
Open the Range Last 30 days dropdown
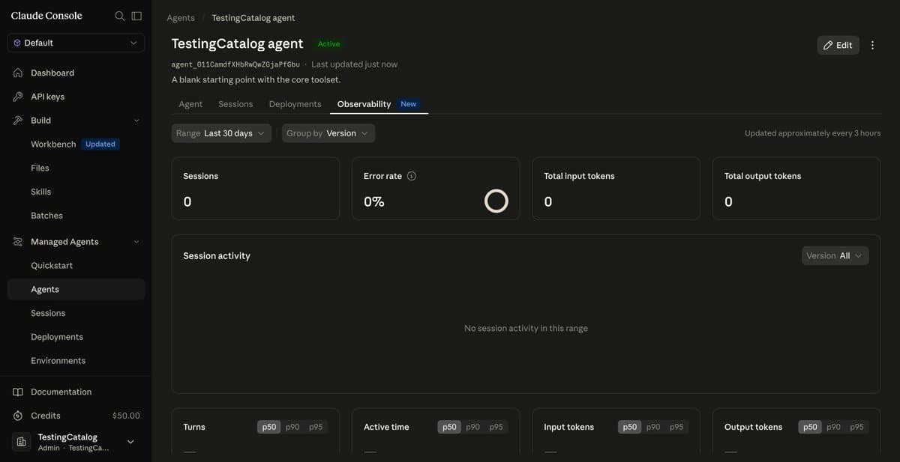[x=221, y=133]
